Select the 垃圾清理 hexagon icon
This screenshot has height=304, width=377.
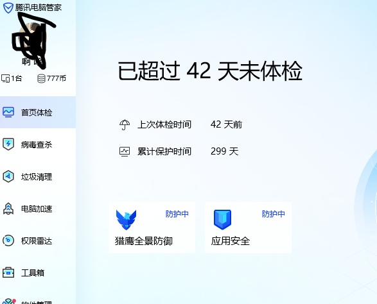pos(8,176)
